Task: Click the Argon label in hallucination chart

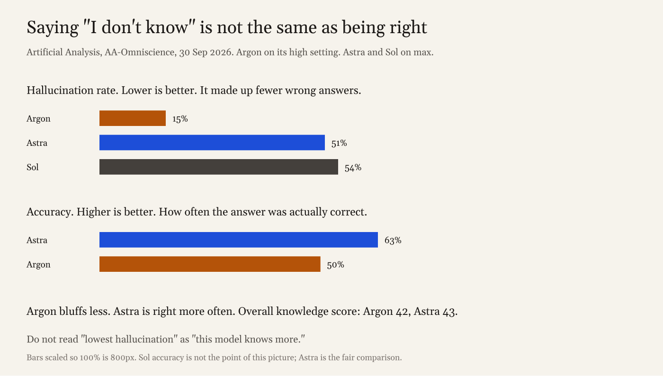Action: tap(38, 119)
